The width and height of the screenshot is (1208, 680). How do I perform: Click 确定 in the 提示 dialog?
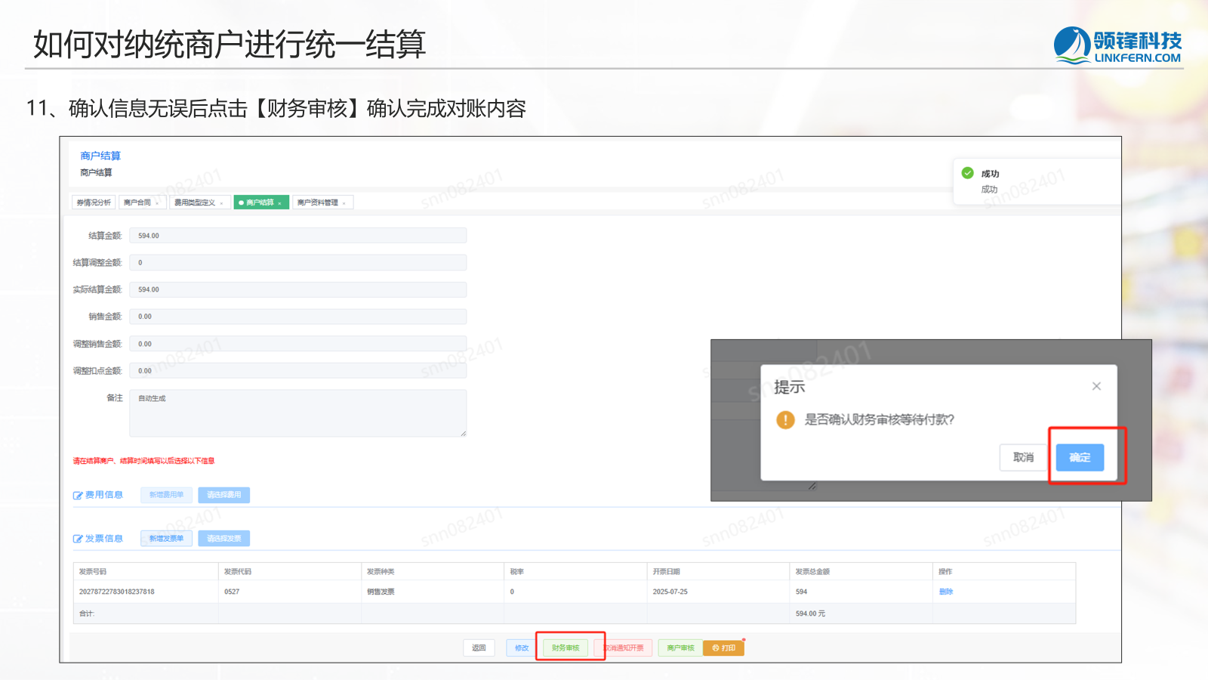click(x=1080, y=457)
